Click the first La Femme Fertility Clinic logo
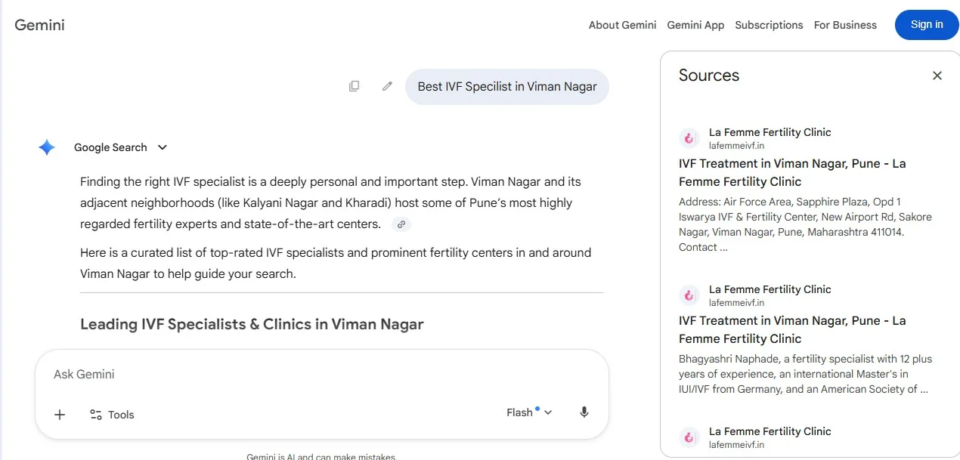Image resolution: width=960 pixels, height=460 pixels. (689, 138)
